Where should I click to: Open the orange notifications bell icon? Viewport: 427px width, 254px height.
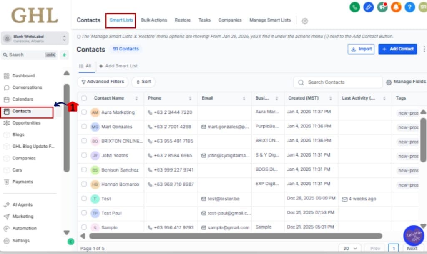(396, 7)
